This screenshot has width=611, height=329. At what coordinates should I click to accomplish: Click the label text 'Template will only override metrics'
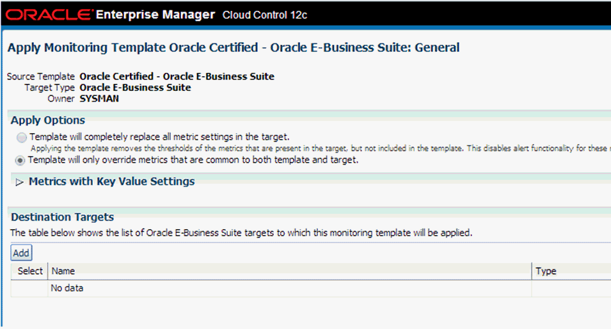(193, 160)
